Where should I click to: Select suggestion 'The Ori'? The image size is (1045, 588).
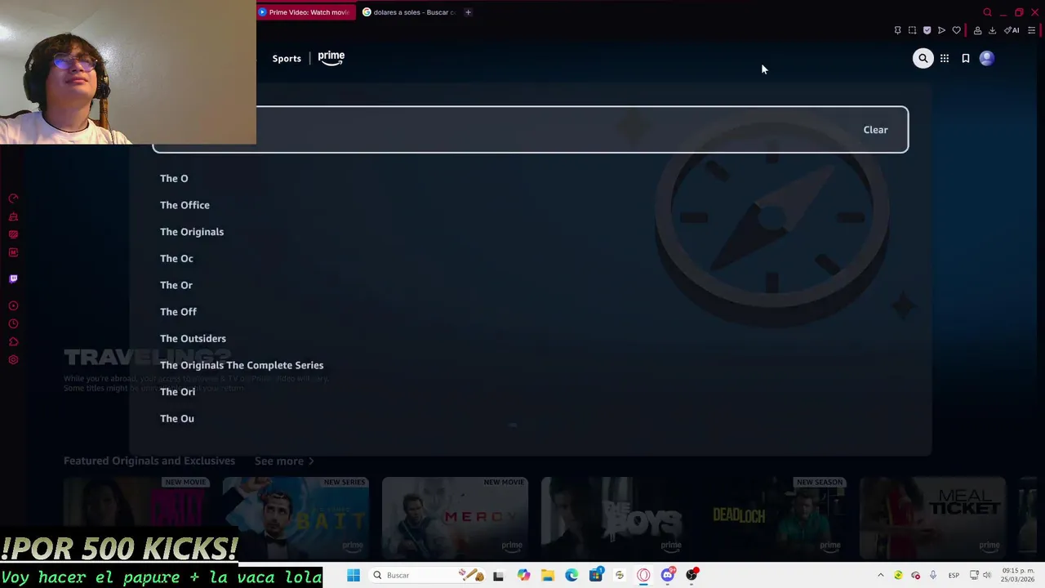point(177,392)
